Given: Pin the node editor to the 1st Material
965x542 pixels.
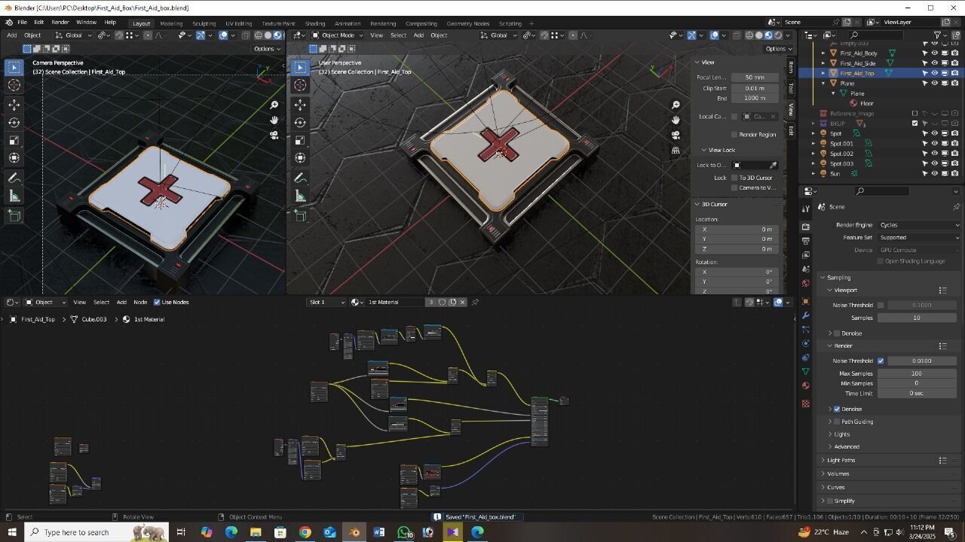Looking at the screenshot, I should pos(475,303).
